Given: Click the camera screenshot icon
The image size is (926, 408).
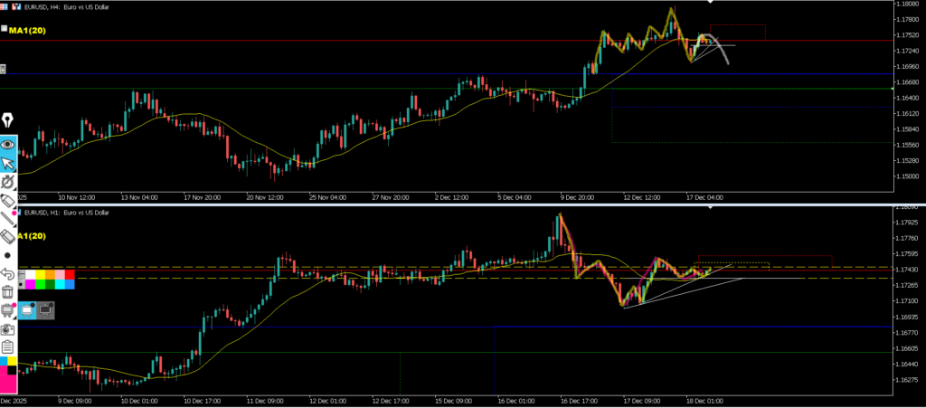Looking at the screenshot, I should point(7,330).
